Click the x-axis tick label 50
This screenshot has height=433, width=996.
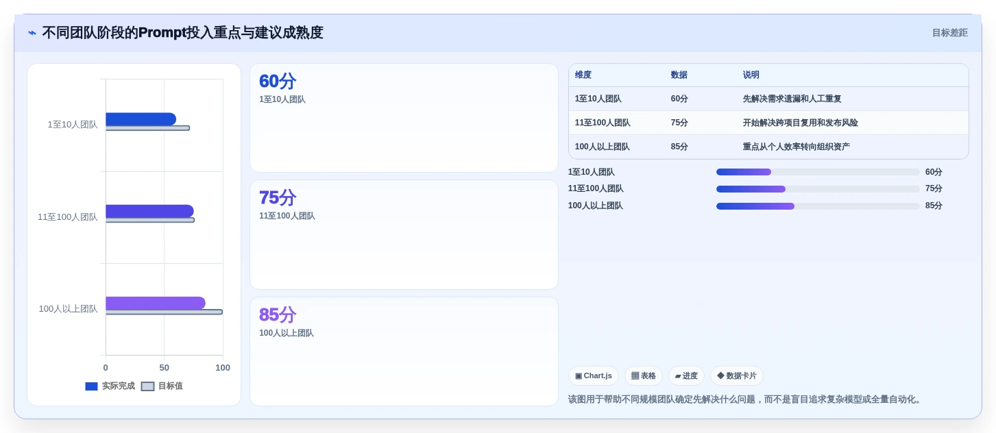pos(164,368)
